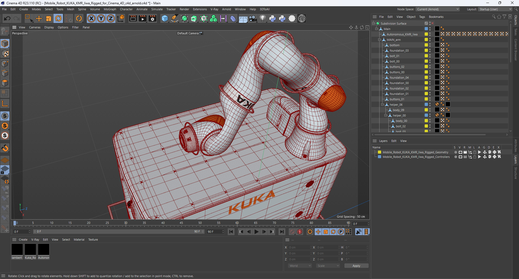This screenshot has width=519, height=279.
Task: Select the Rotate tool icon
Action: coord(58,18)
